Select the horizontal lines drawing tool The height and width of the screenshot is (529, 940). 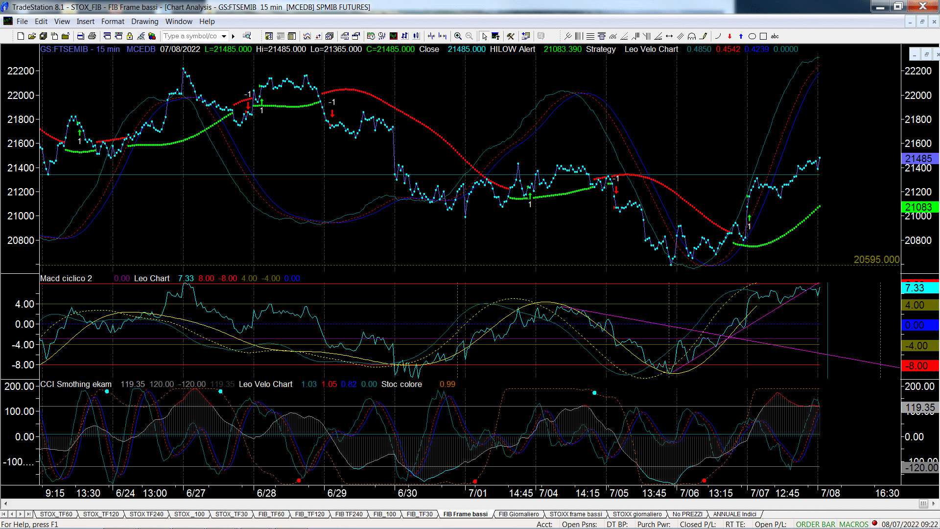[x=590, y=36]
